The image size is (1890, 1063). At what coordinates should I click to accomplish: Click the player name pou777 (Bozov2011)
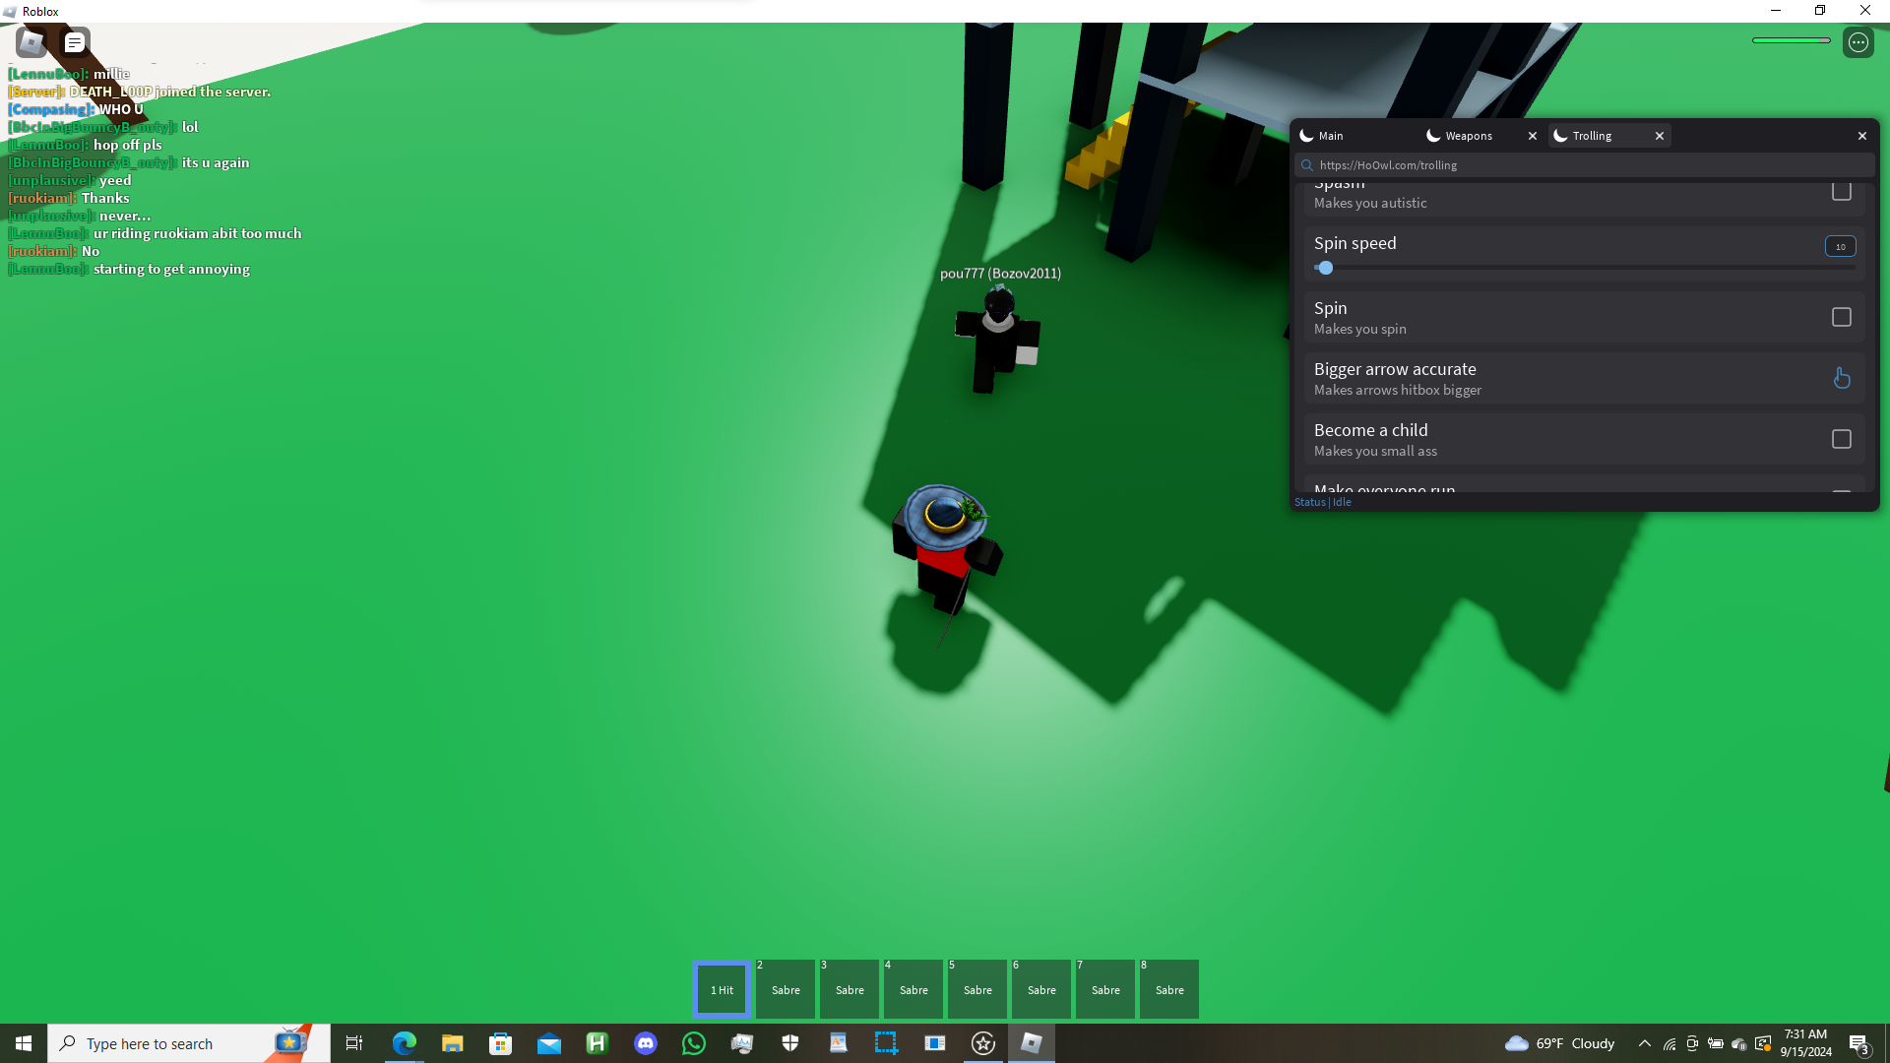coord(1000,274)
